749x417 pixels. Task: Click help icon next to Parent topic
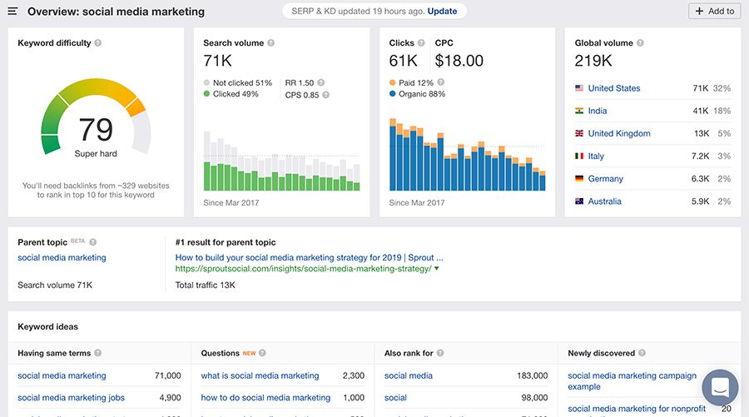click(x=93, y=242)
